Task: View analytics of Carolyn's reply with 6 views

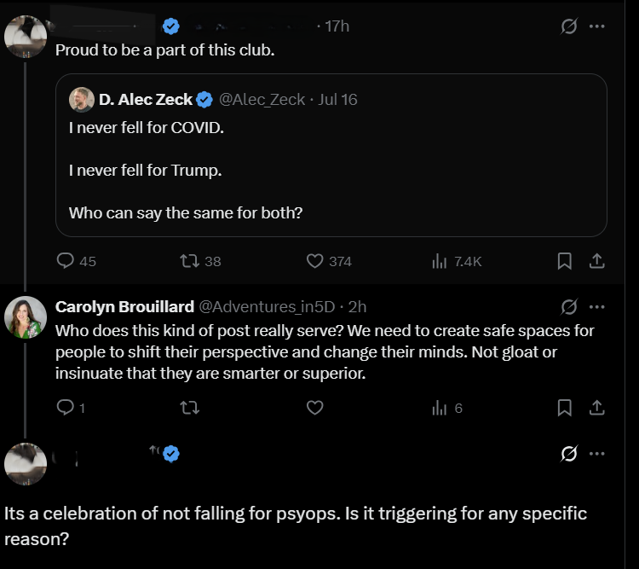Action: point(440,408)
